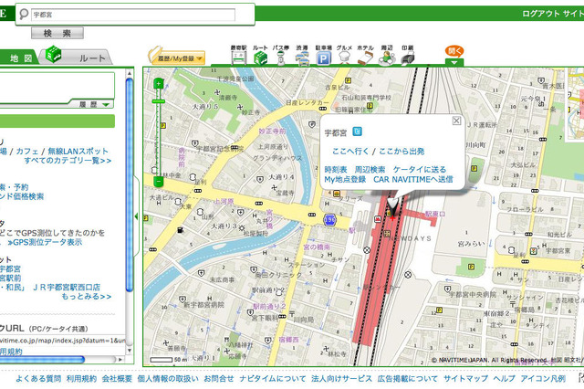Click ここから出発 link in popup
584x389 pixels.
pyautogui.click(x=401, y=152)
